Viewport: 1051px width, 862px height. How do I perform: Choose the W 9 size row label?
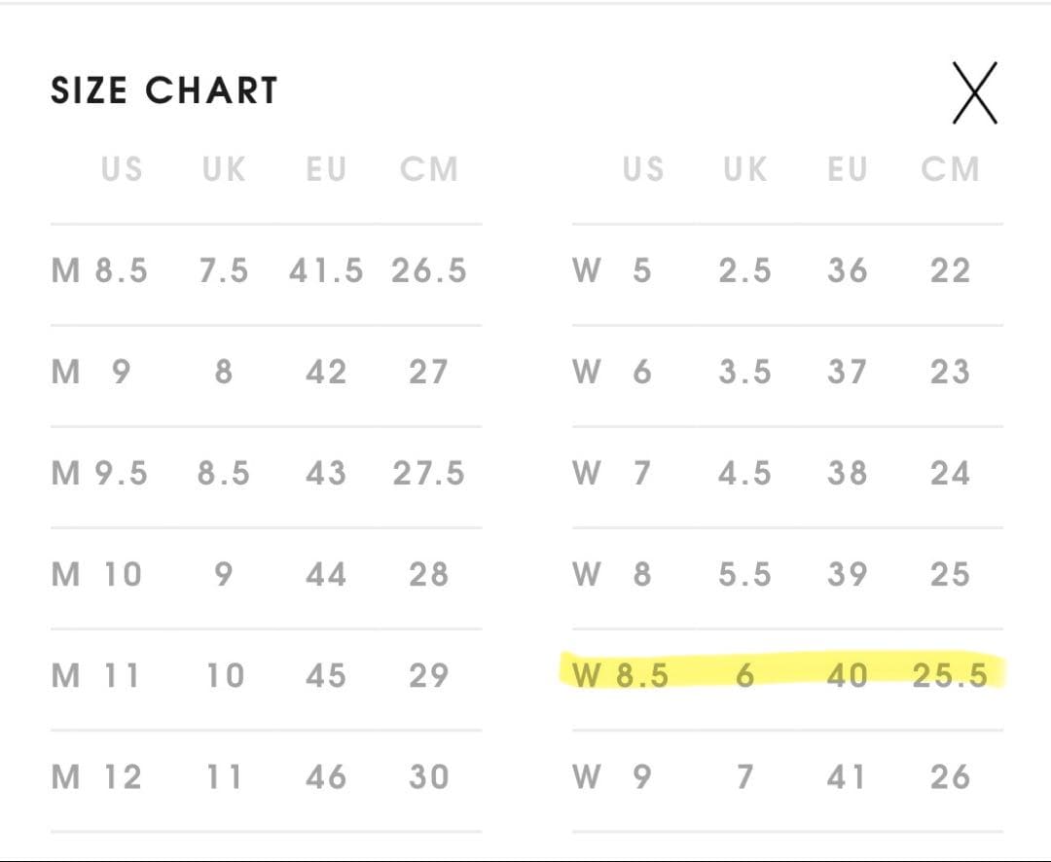612,776
